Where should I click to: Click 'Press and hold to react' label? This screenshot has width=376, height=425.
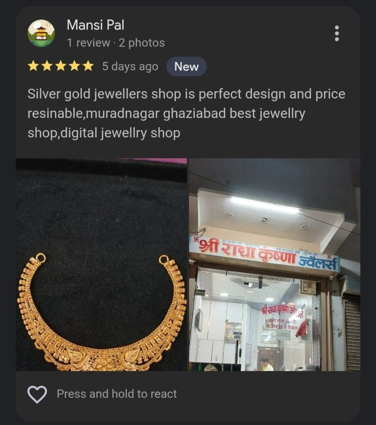117,394
